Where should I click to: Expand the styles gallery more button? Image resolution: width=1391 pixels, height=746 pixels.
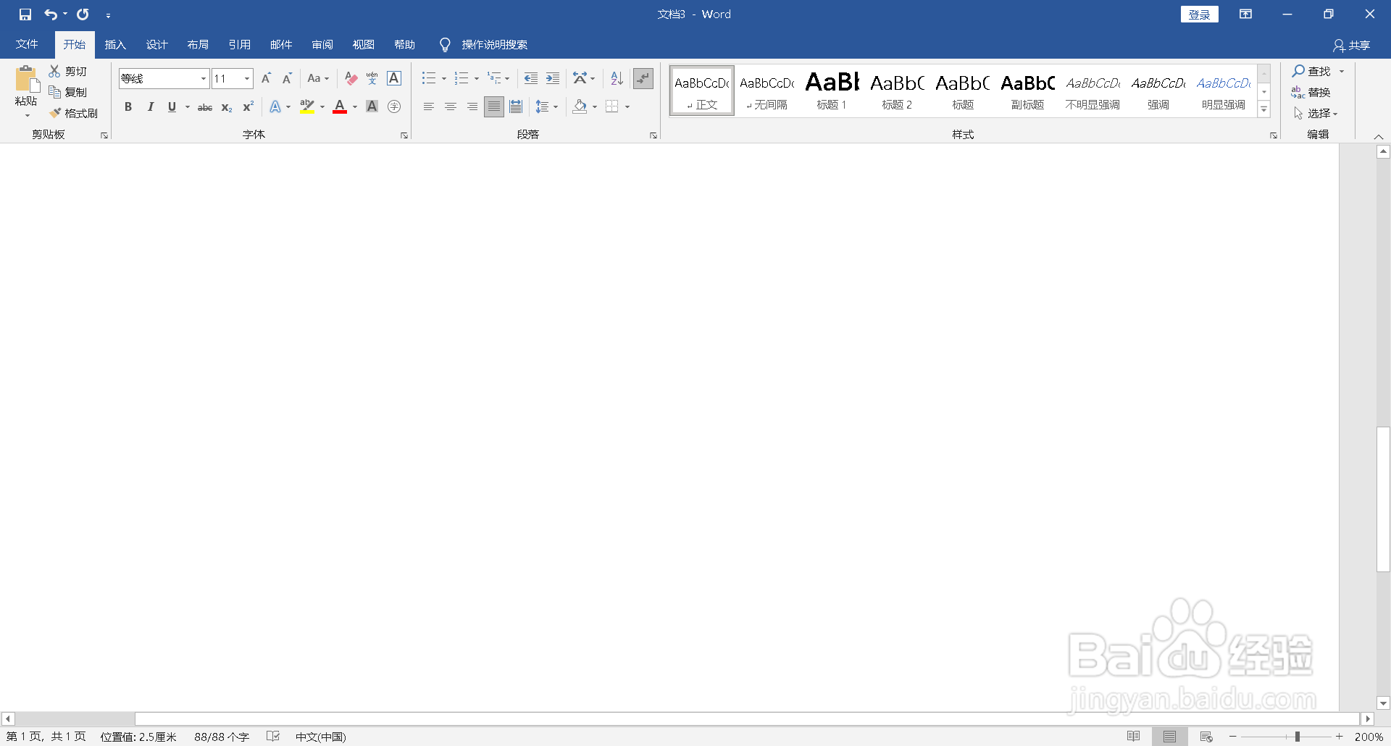pyautogui.click(x=1264, y=109)
